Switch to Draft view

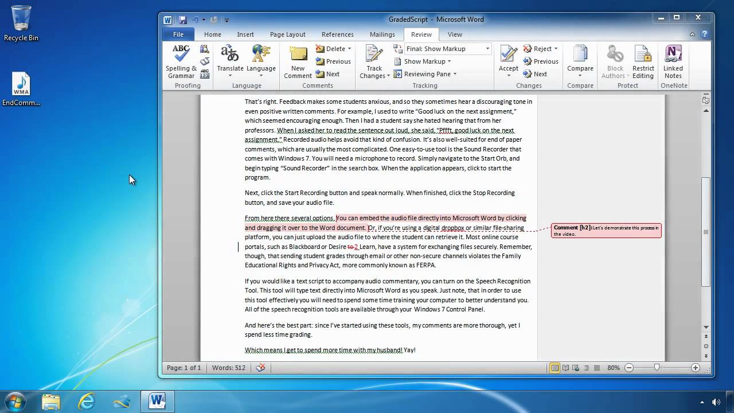click(597, 368)
